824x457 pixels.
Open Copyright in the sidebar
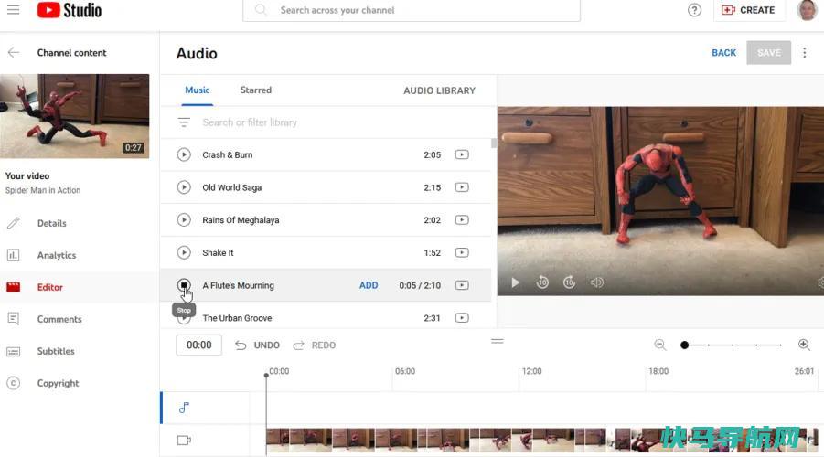tap(58, 384)
